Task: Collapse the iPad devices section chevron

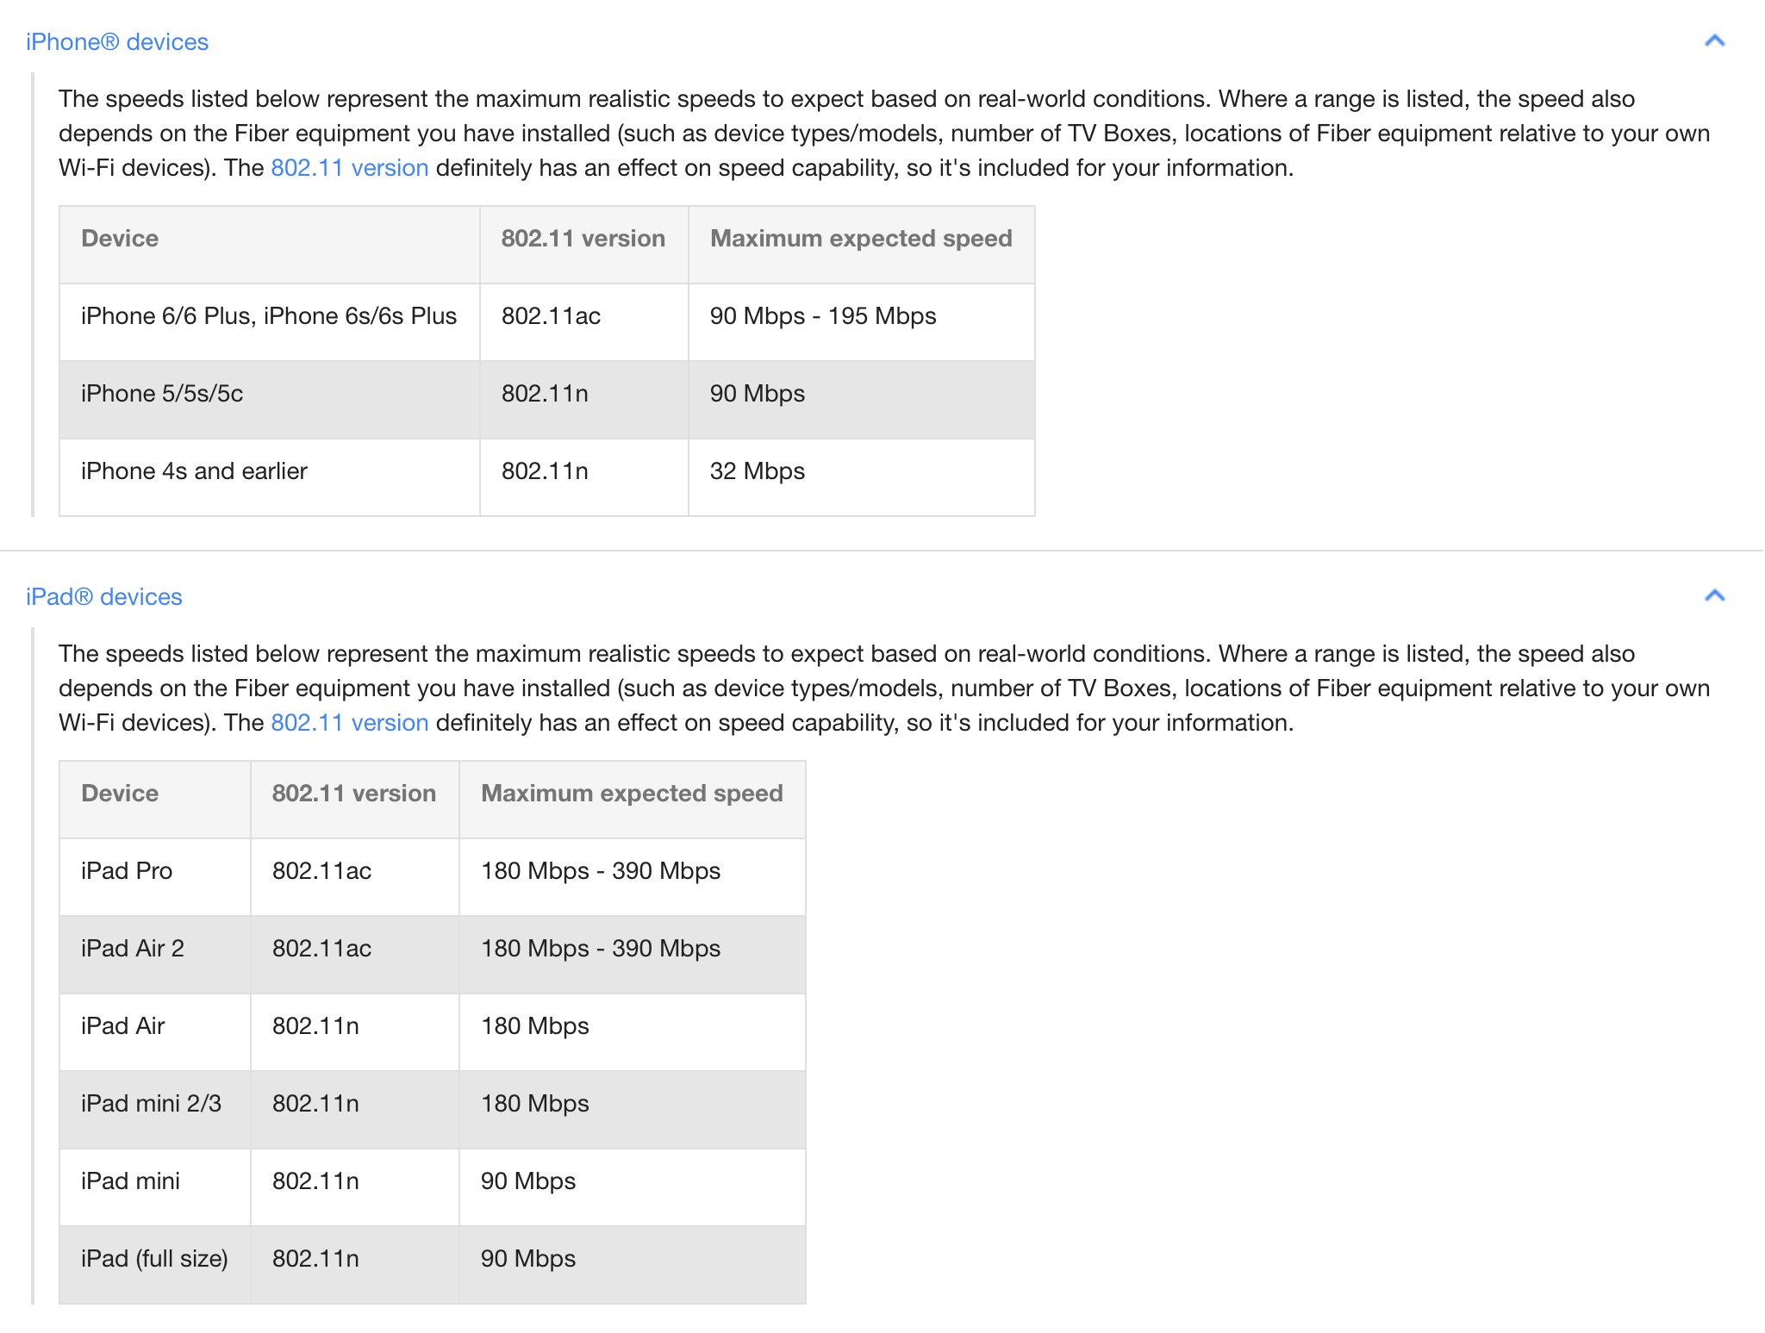Action: coord(1714,595)
